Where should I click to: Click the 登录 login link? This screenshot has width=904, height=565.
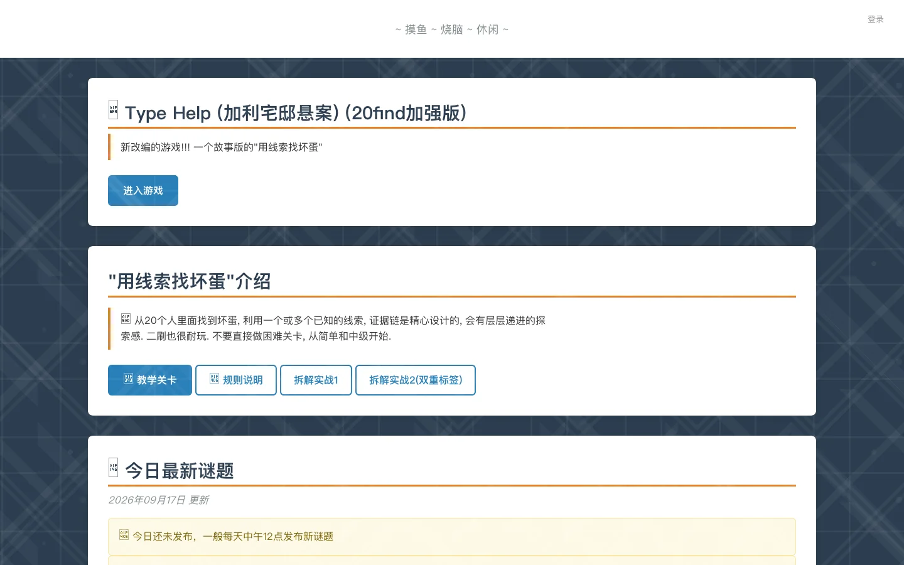(875, 19)
